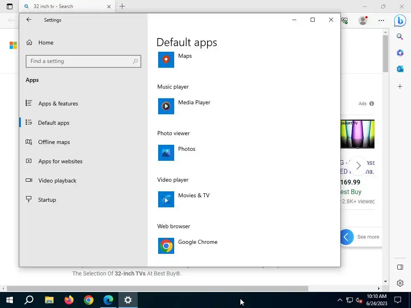Screen dimensions: 411x308
Task: Open the Smart TV product thumbnail
Action: click(x=357, y=134)
